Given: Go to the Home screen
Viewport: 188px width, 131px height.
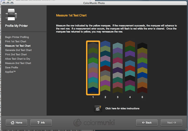Looking at the screenshot, I should 16,123.
